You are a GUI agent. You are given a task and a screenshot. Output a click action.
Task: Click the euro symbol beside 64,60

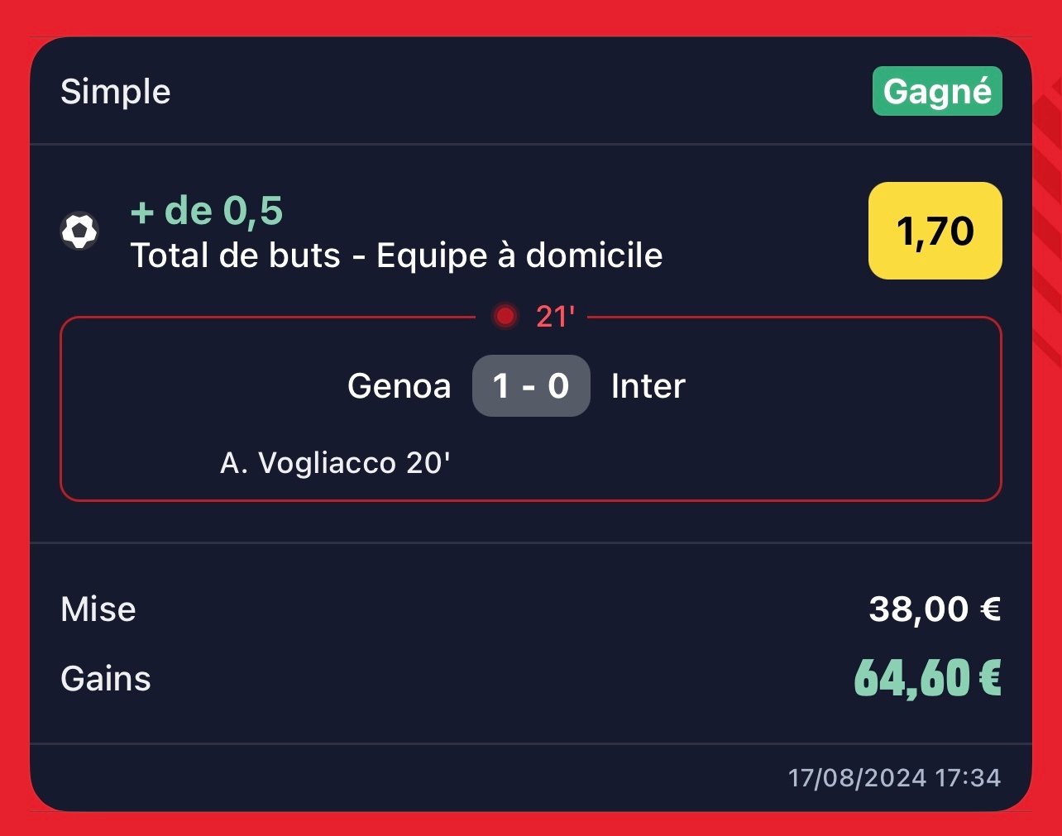point(990,678)
